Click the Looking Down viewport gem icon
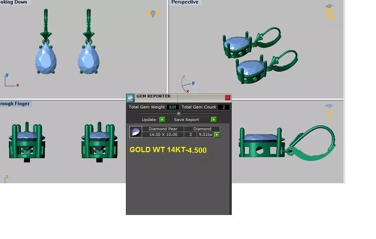Screen dimensions: 376x239 coord(153,13)
